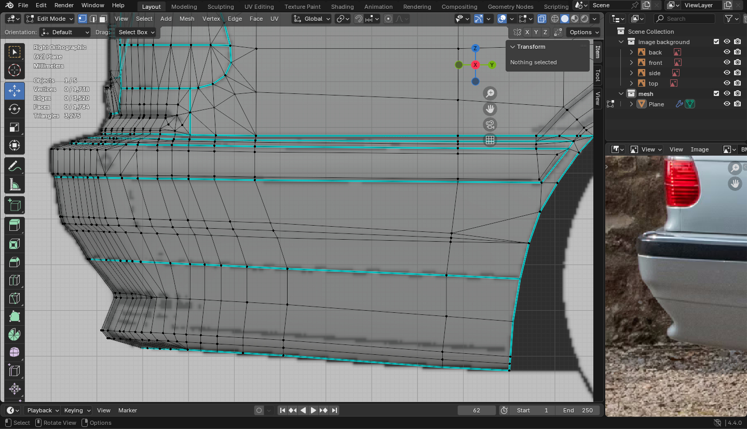Switch to the UV Editing workspace tab

[x=259, y=7]
